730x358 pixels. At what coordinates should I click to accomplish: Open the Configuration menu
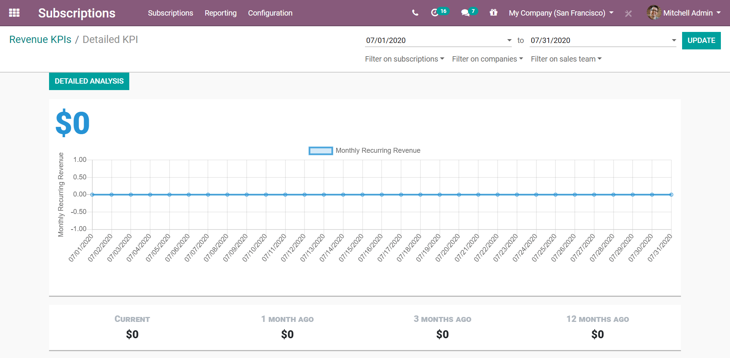coord(270,13)
